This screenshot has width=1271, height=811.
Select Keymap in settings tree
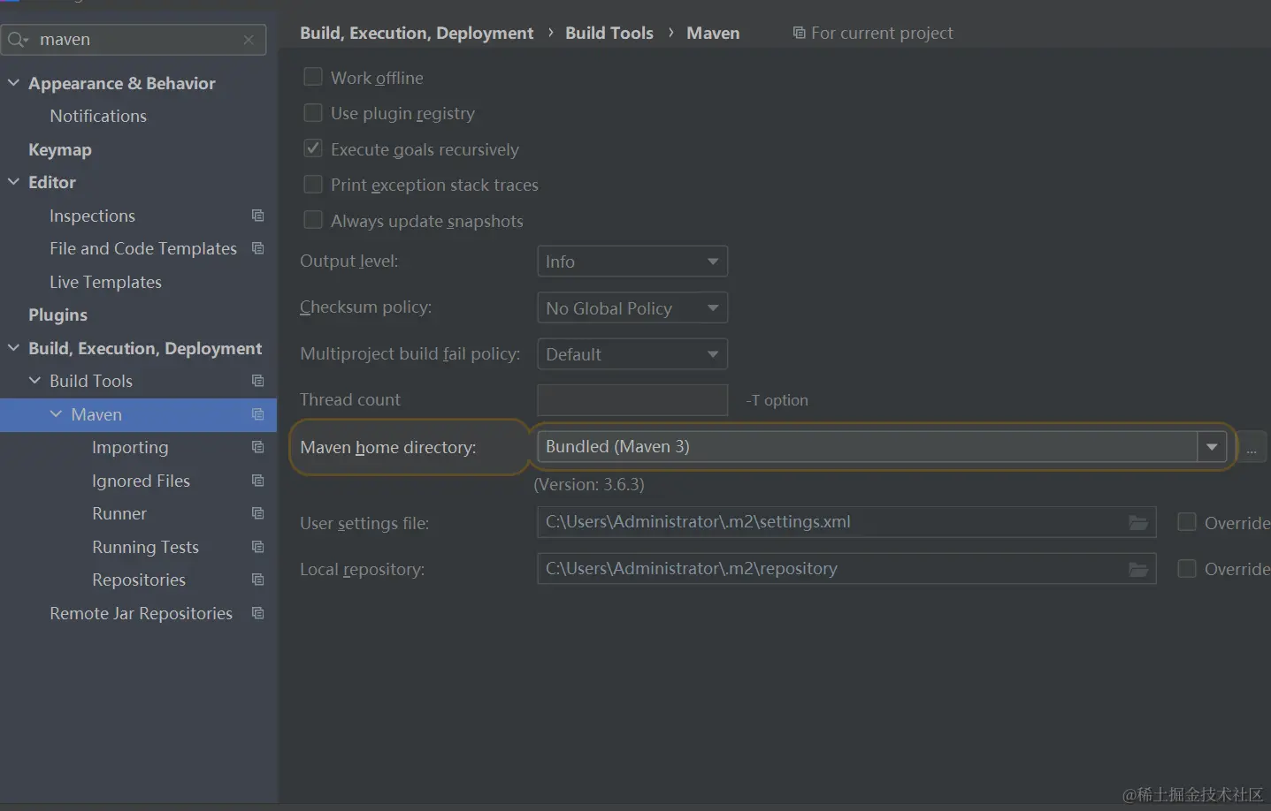click(x=60, y=149)
